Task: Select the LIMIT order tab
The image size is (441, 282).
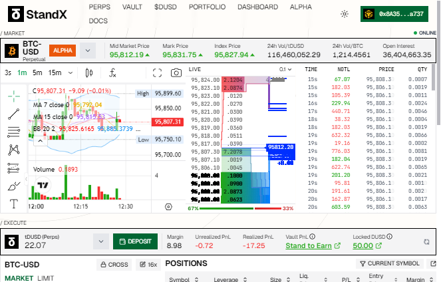Action: pyautogui.click(x=45, y=278)
